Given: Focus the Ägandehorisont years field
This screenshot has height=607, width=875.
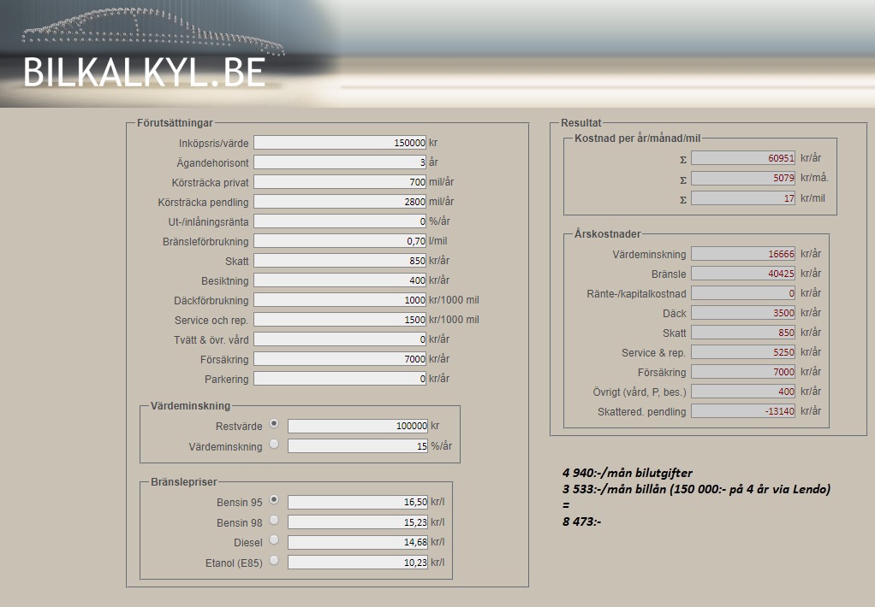Looking at the screenshot, I should (340, 162).
